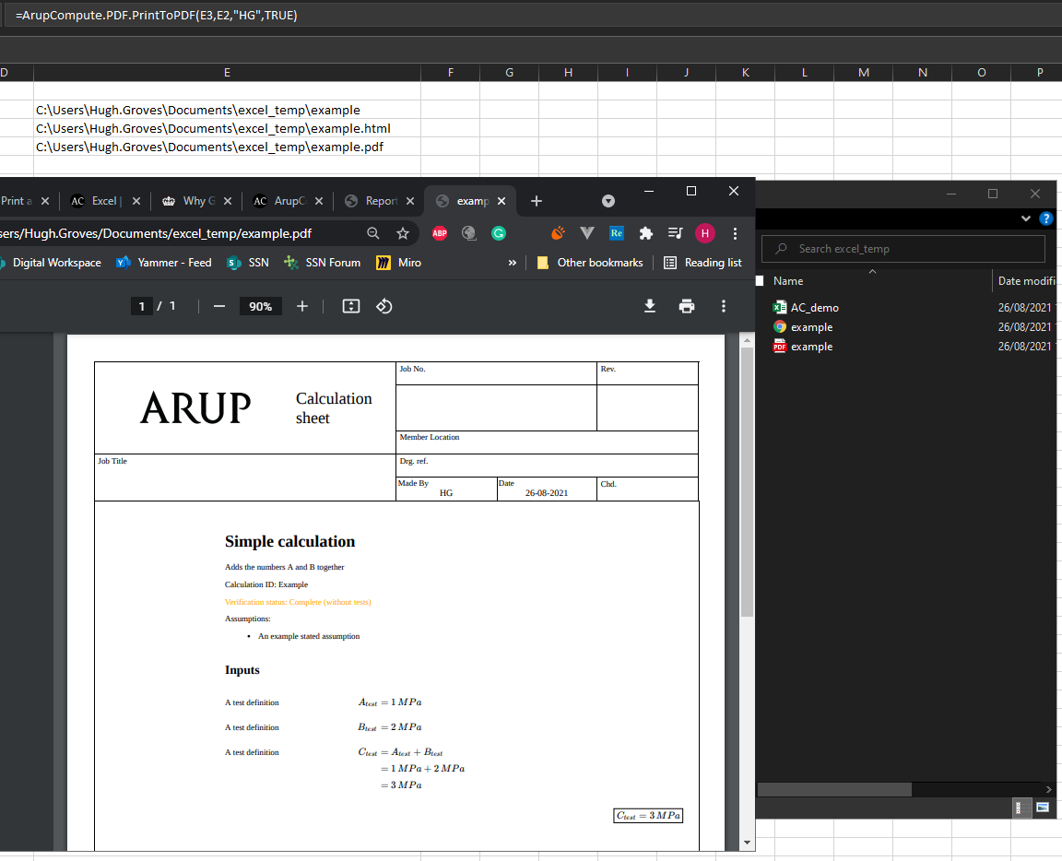1062x861 pixels.
Task: Fit PDF to page width
Action: pos(351,306)
